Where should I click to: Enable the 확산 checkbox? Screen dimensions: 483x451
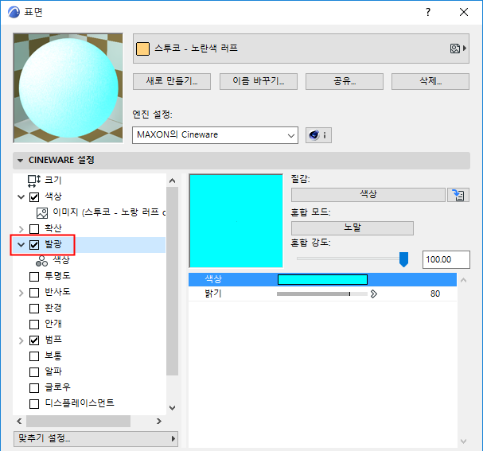click(x=34, y=229)
